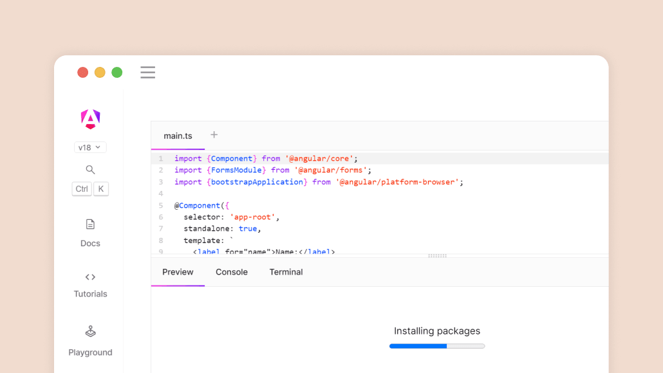Open Docs via the document icon
This screenshot has width=663, height=373.
click(x=90, y=224)
